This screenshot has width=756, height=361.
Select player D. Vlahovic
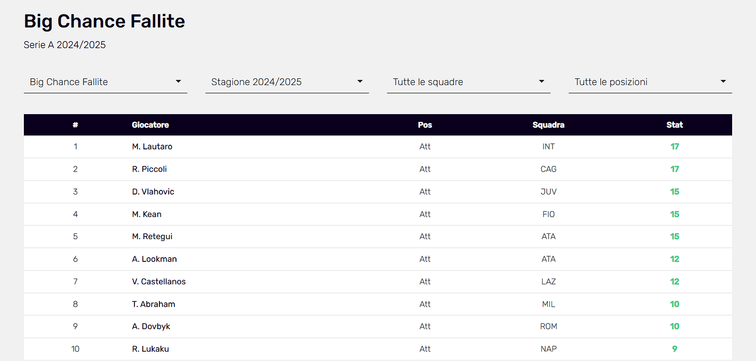[153, 192]
